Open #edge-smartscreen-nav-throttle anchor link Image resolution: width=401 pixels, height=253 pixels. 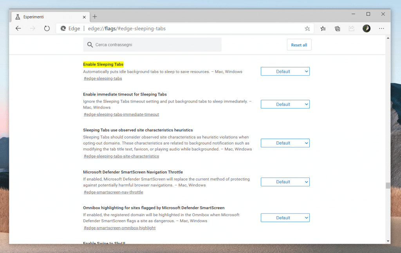coord(114,192)
